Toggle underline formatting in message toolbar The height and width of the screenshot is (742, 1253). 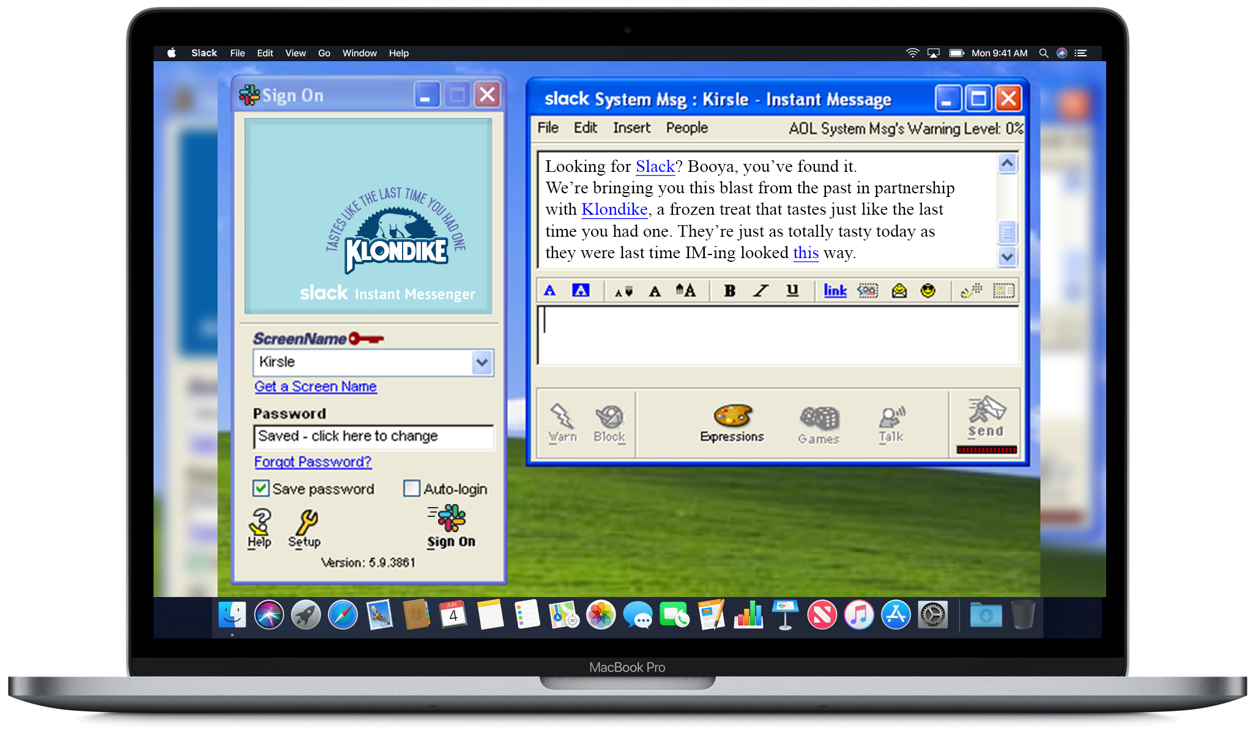[792, 291]
